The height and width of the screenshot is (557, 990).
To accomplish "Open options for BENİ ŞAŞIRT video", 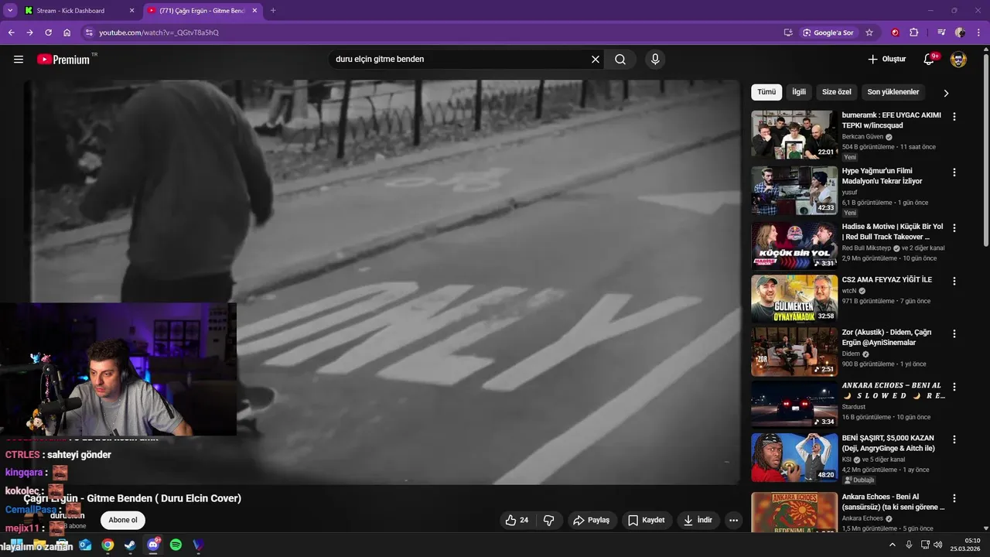I will (x=954, y=439).
